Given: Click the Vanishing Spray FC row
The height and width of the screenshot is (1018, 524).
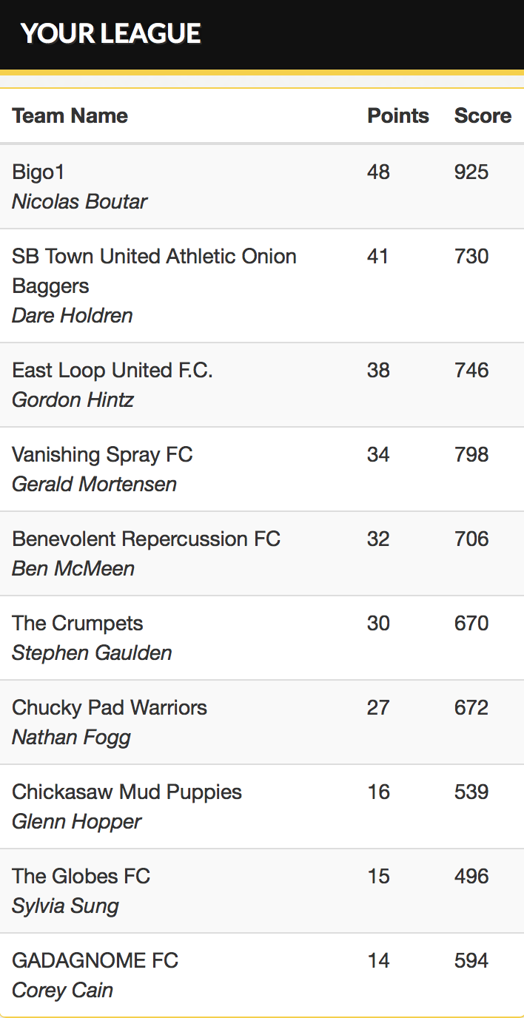Looking at the screenshot, I should [x=262, y=469].
